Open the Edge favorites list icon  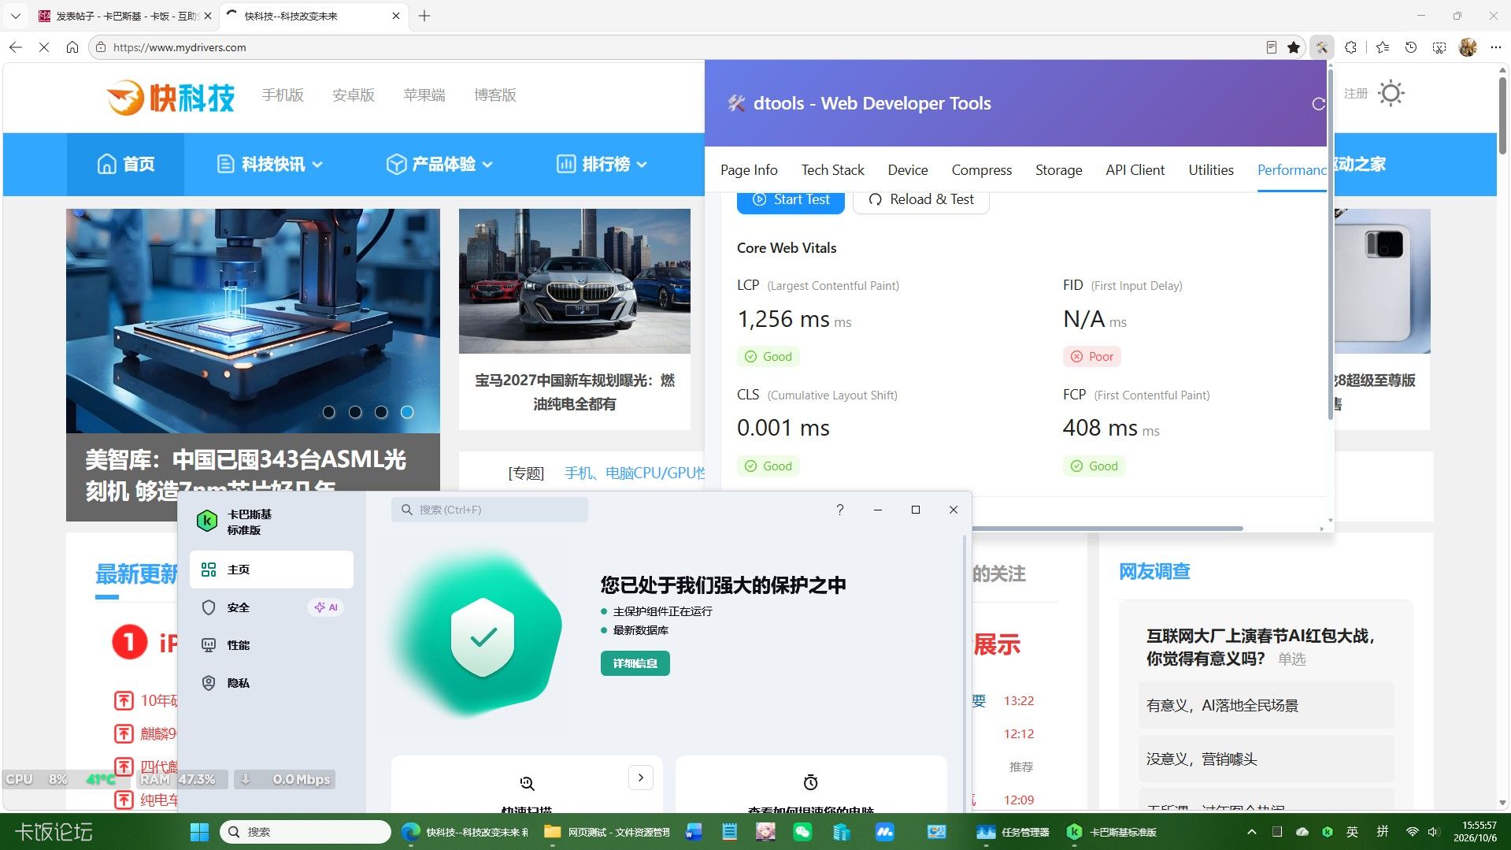(1383, 47)
